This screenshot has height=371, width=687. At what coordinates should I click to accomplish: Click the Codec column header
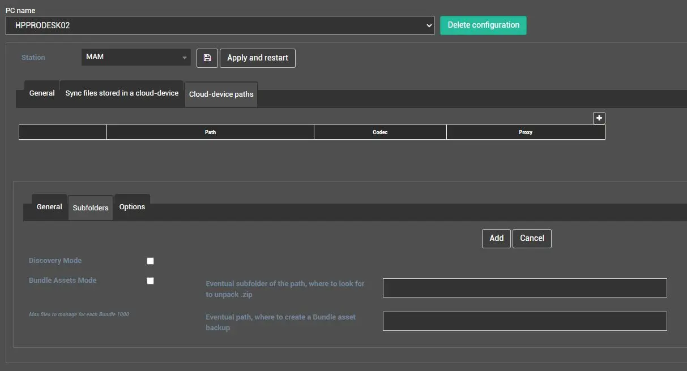380,132
